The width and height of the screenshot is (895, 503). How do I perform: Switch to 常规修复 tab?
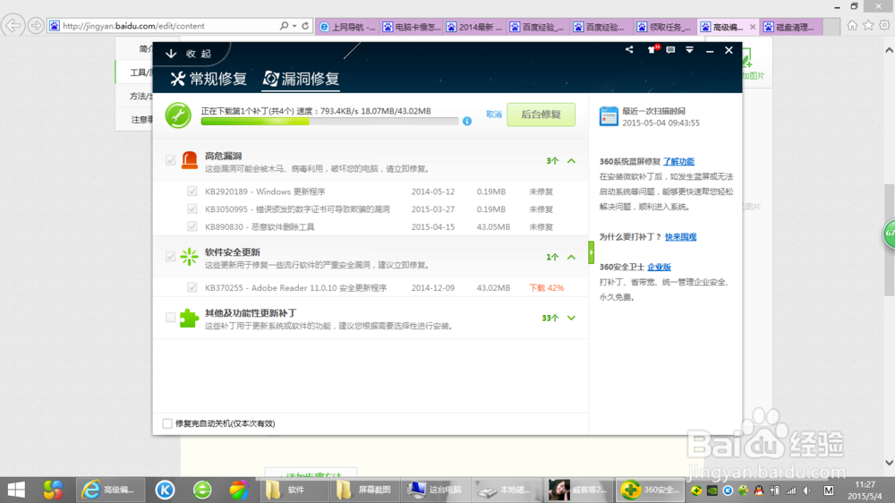coord(209,79)
